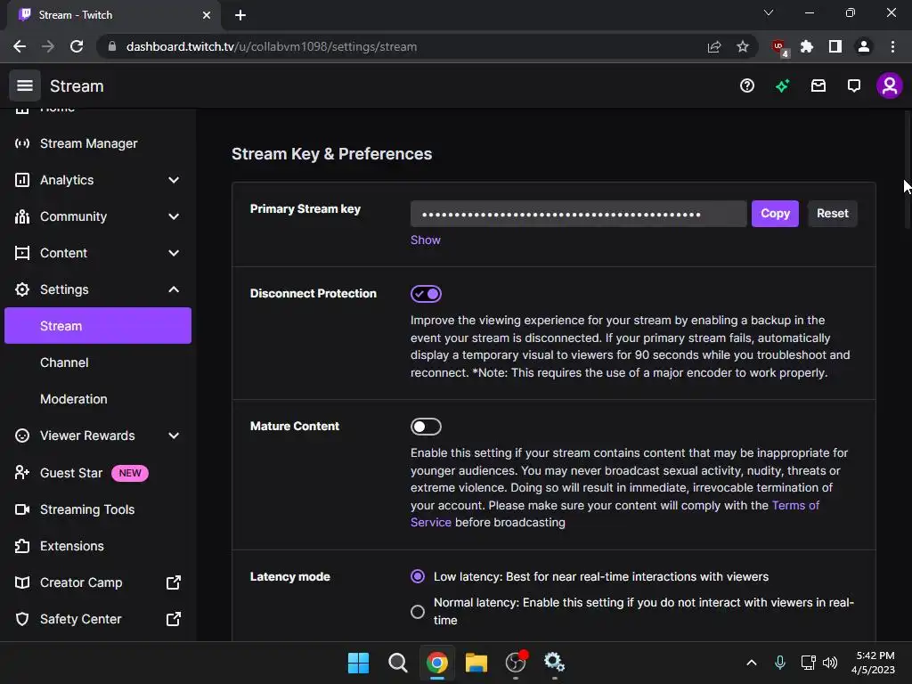Screen dimensions: 912x684
Task: Click the share page icon in address bar
Action: click(x=714, y=46)
